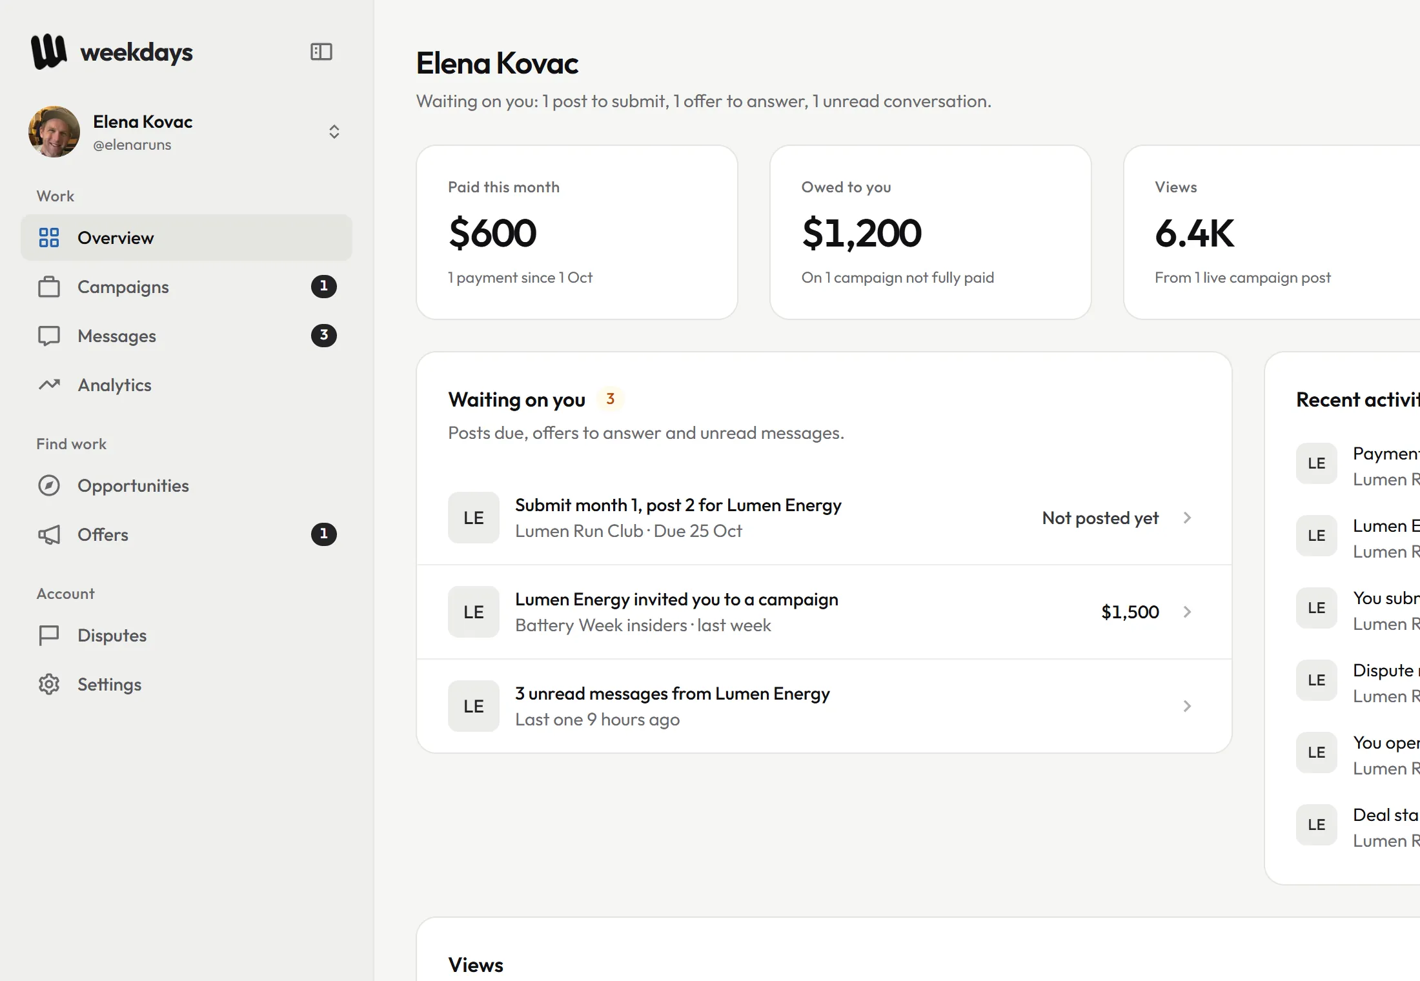Click the Offers megaphone icon
This screenshot has width=1420, height=981.
coord(49,534)
